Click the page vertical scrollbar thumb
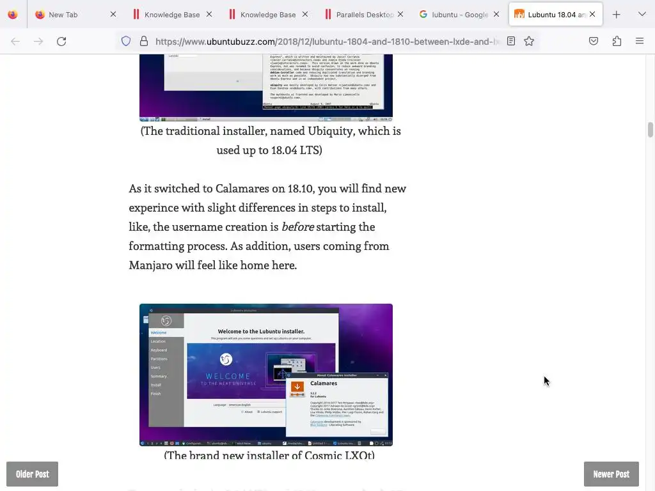This screenshot has width=655, height=491. (x=650, y=129)
